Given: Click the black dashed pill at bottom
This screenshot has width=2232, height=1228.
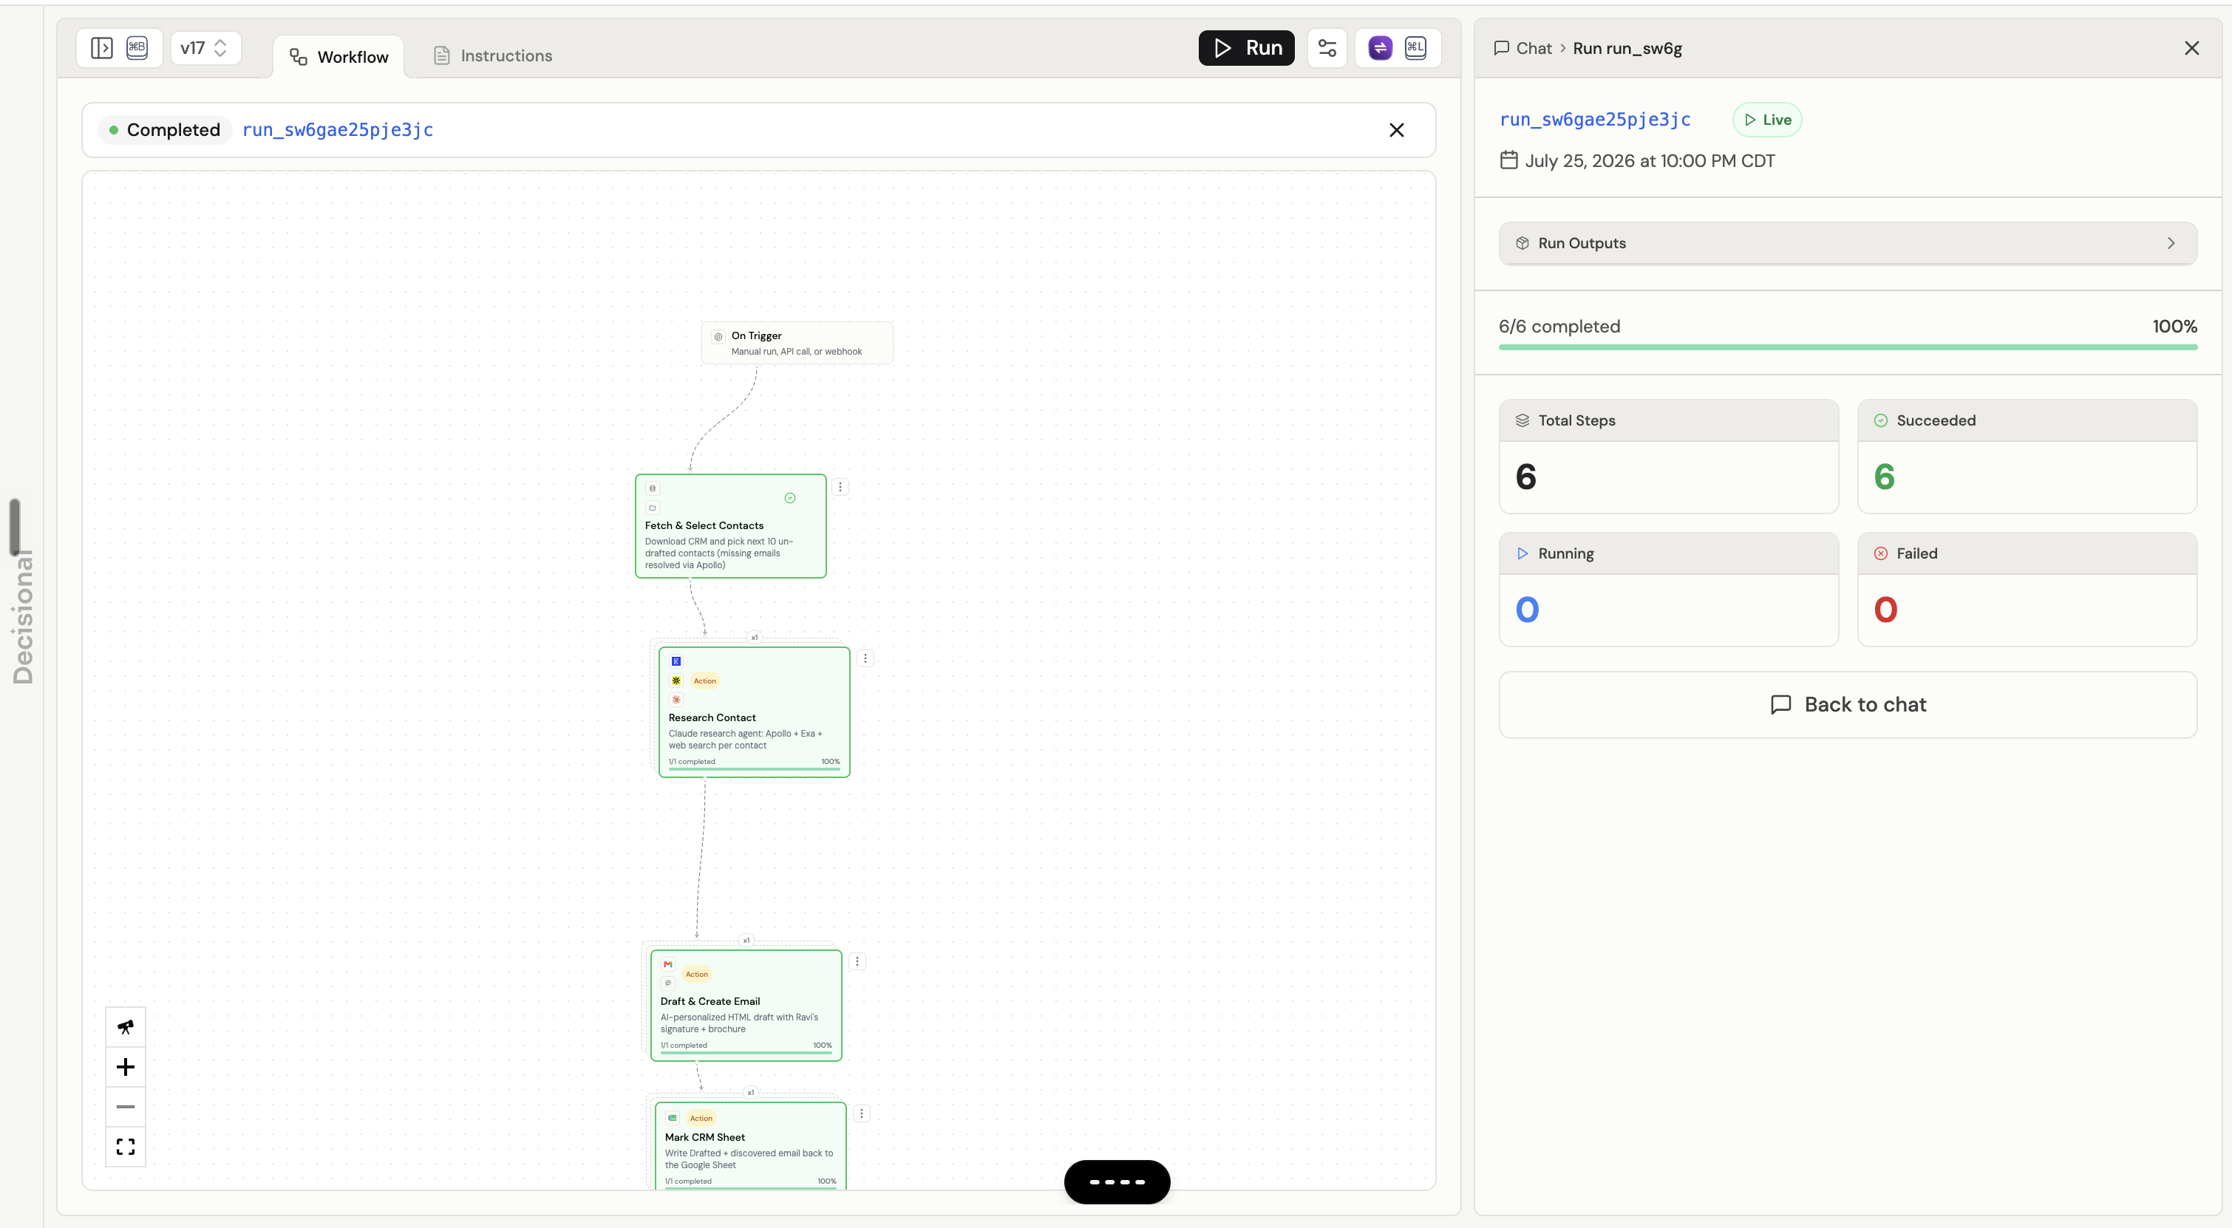Looking at the screenshot, I should click(x=1117, y=1182).
